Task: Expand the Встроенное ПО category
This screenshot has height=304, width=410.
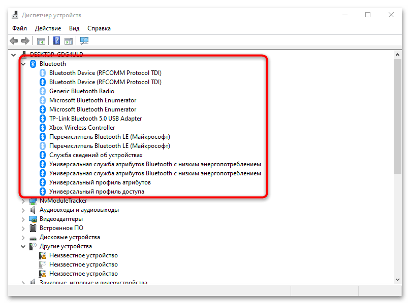Action: (23, 229)
